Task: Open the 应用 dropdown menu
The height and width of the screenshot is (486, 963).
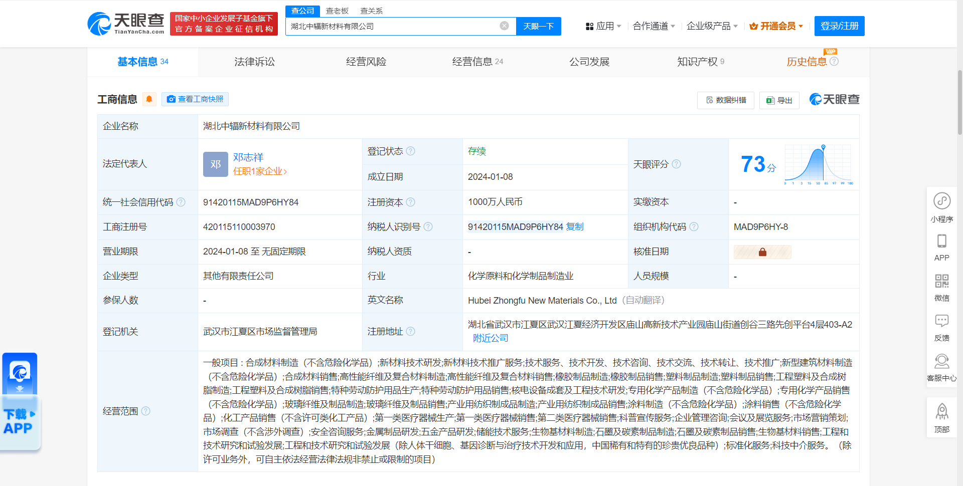Action: (x=603, y=26)
